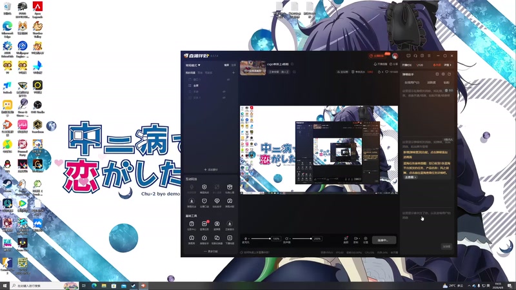Open the upload-arrow tool in 基础工具 bottom row
This screenshot has width=516, height=290.
[x=204, y=240]
